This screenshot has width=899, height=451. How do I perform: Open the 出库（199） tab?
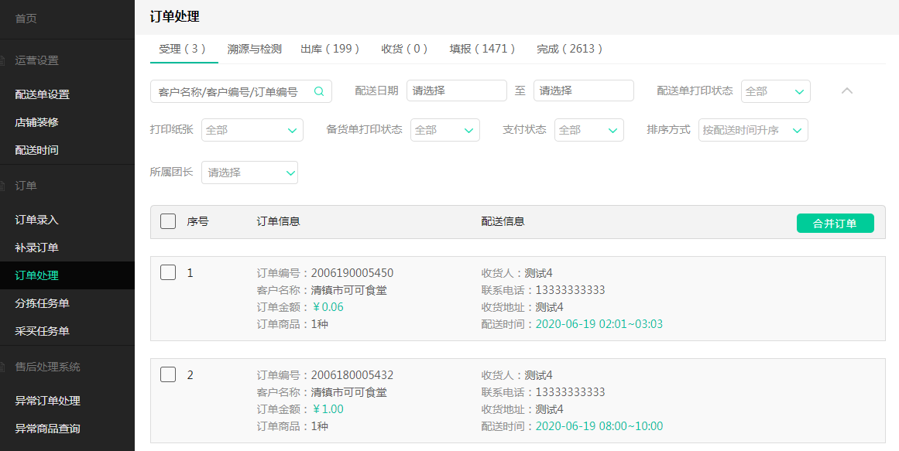[330, 48]
